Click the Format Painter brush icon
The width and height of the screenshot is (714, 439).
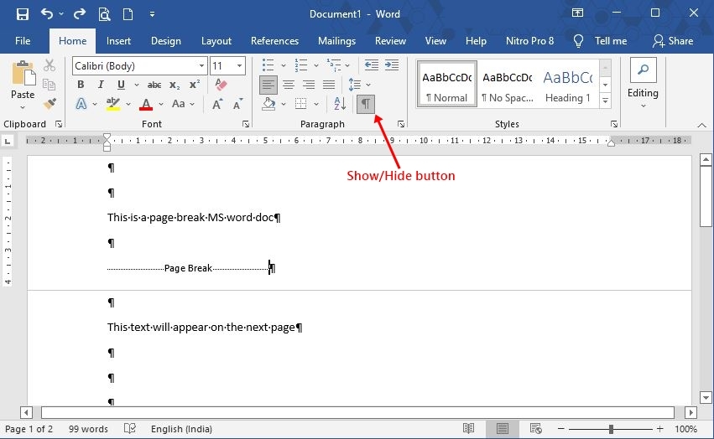[x=50, y=103]
